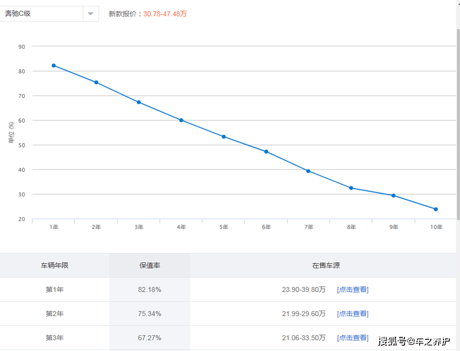
Task: Click the 点击查看 link for 第1年
Action: [352, 290]
